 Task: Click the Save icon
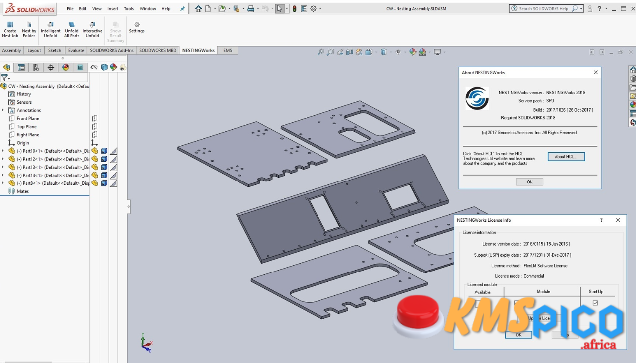[x=236, y=9]
